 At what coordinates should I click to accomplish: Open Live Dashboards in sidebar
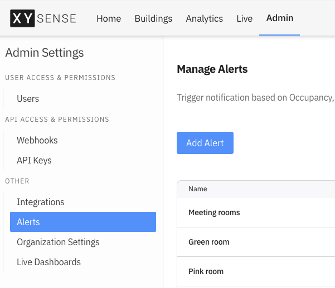tap(48, 262)
